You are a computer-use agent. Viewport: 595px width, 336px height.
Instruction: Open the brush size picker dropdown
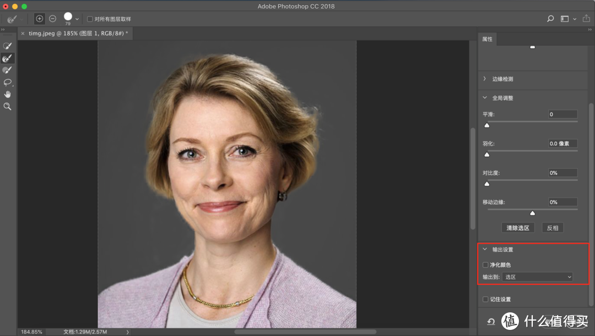(77, 19)
